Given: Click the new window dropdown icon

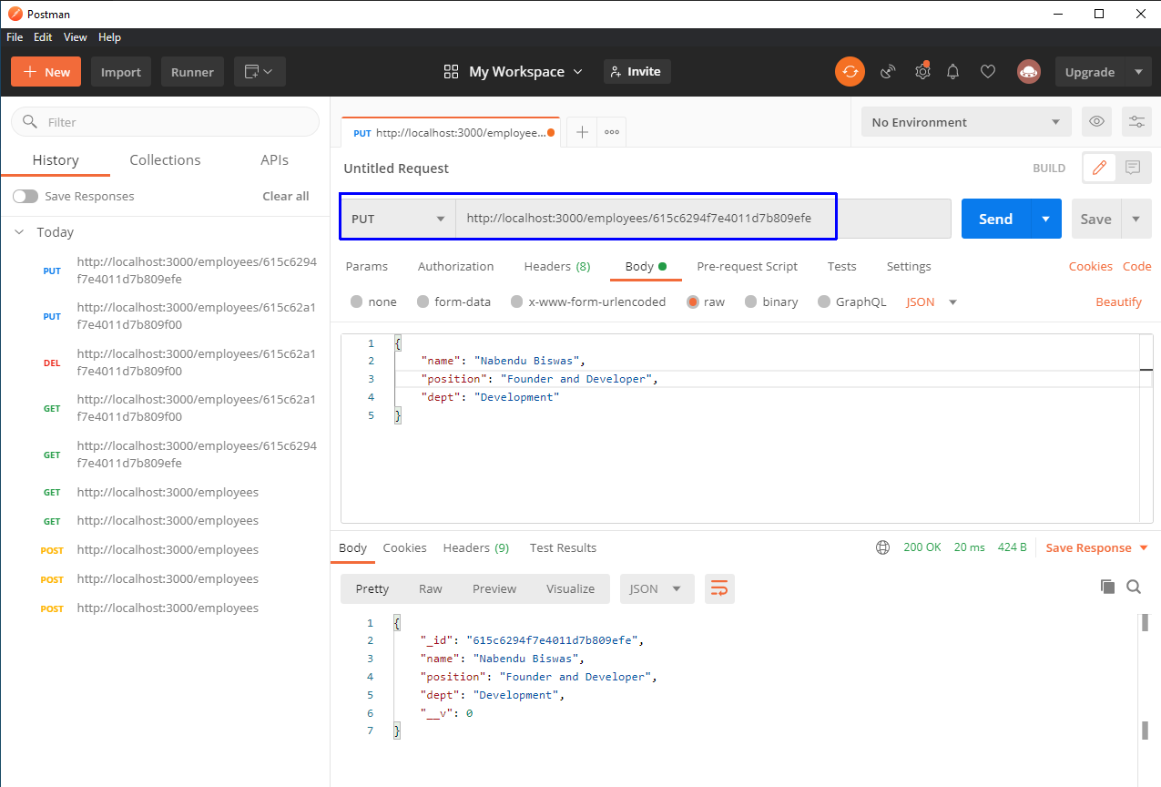Looking at the screenshot, I should coord(260,72).
